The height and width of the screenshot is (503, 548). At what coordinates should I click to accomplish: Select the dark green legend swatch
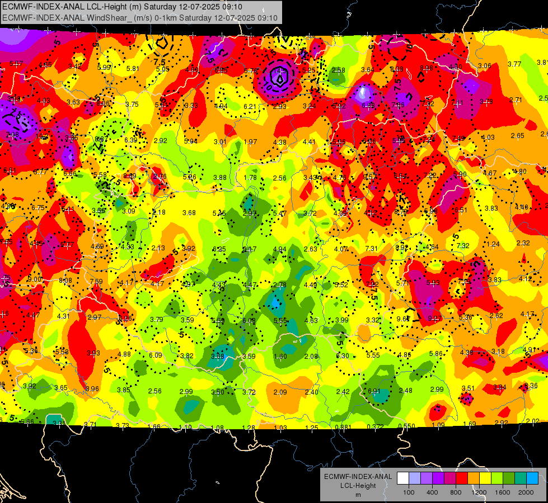(x=509, y=478)
